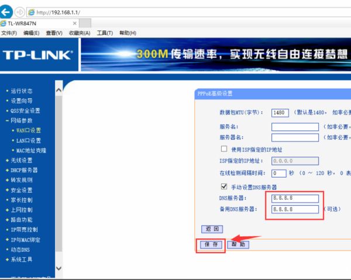The width and height of the screenshot is (351, 280).
Task: Open the 收藏夹(A) menu
Action: click(x=80, y=33)
